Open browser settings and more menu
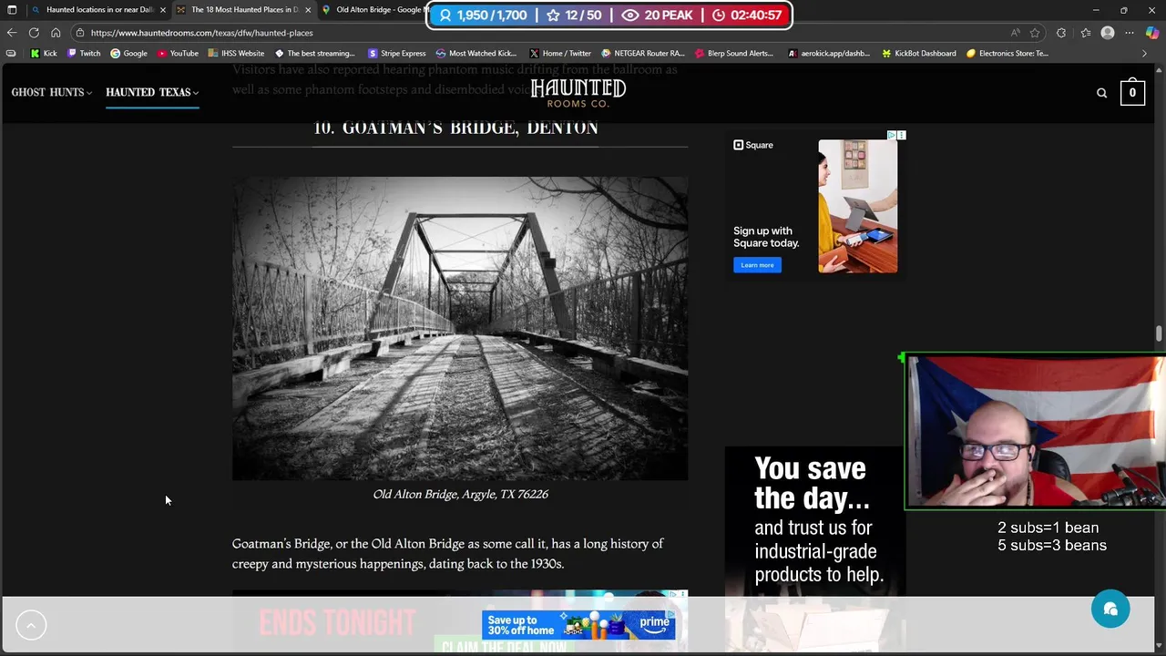Screen dimensions: 1166x656 tap(1130, 33)
